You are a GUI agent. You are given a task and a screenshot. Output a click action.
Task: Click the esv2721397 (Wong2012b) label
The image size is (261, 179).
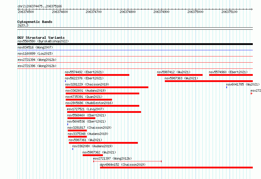pyautogui.click(x=112, y=158)
